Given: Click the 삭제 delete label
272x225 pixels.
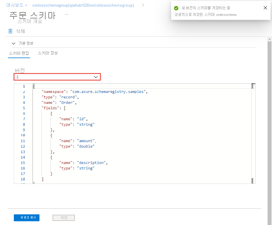Looking at the screenshot, I should click(20, 31).
